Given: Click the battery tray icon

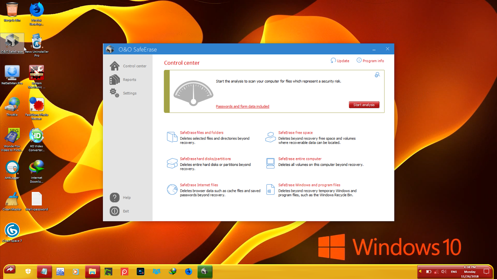Looking at the screenshot, I should click(429, 272).
